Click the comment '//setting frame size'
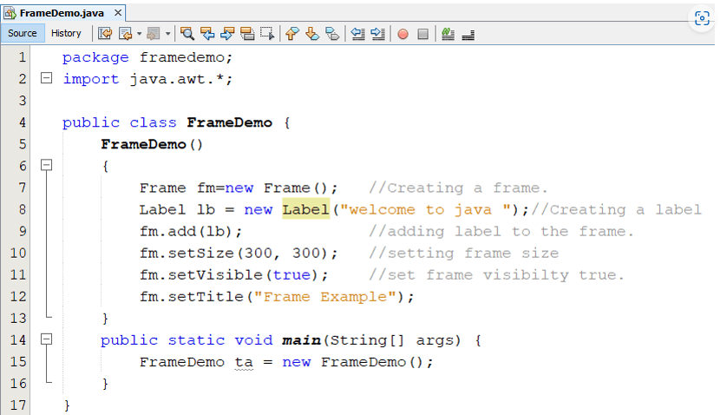720x415 pixels. coord(464,254)
